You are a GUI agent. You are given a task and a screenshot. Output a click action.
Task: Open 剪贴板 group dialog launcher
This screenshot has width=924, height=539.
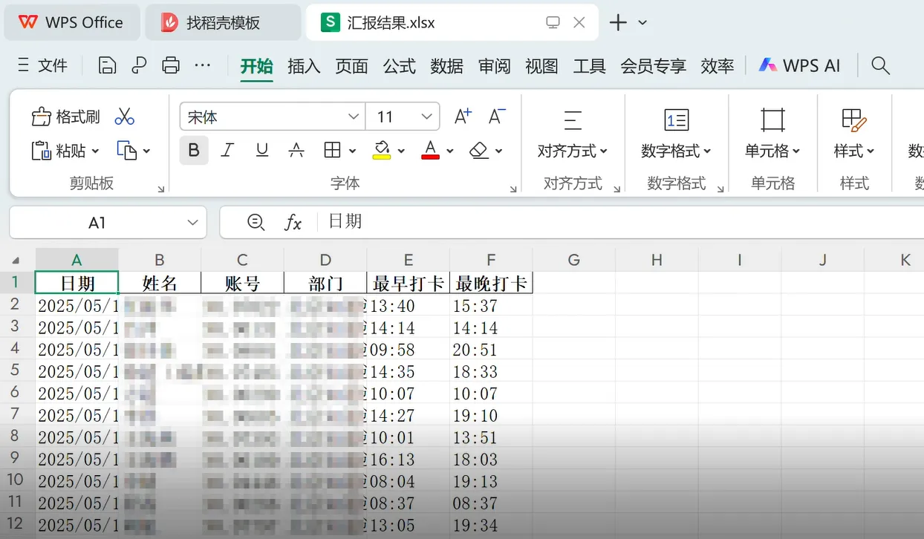[x=161, y=190]
